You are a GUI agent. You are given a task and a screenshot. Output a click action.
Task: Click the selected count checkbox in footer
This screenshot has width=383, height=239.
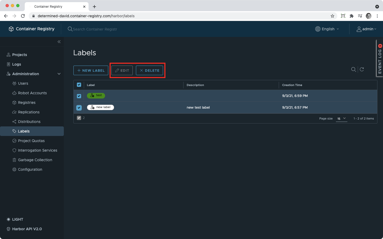[x=79, y=118]
